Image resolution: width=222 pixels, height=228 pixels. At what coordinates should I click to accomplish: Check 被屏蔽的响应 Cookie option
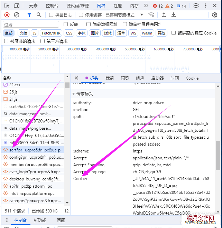coord(174,33)
